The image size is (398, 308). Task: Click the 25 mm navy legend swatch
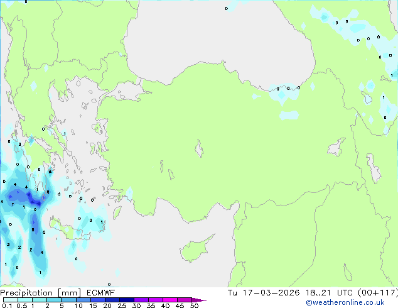click(126, 300)
